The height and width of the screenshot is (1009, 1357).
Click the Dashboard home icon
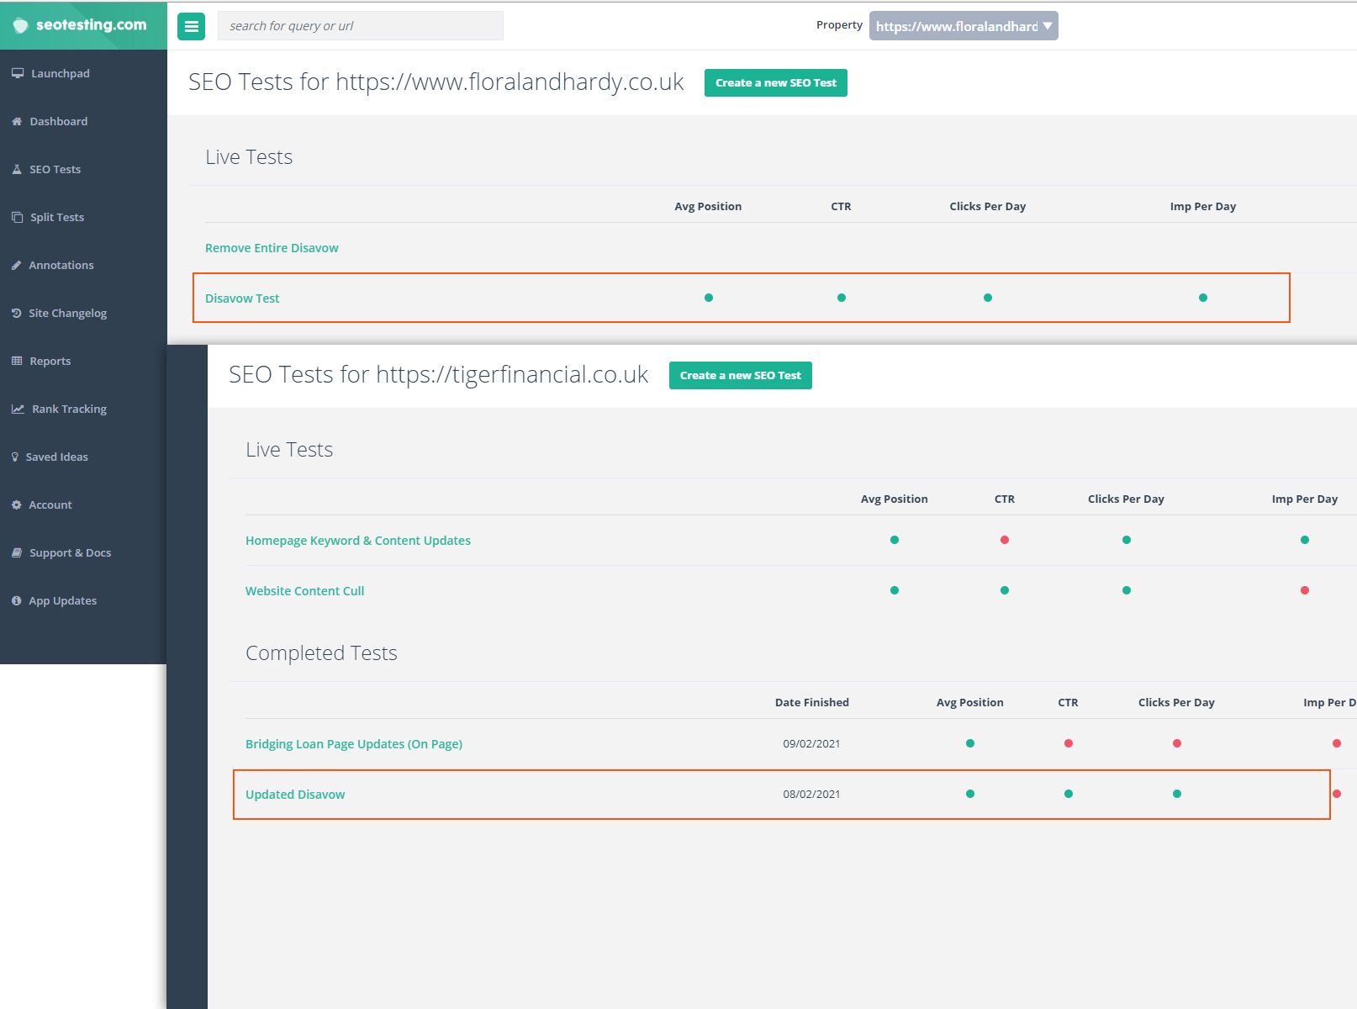[x=17, y=121]
